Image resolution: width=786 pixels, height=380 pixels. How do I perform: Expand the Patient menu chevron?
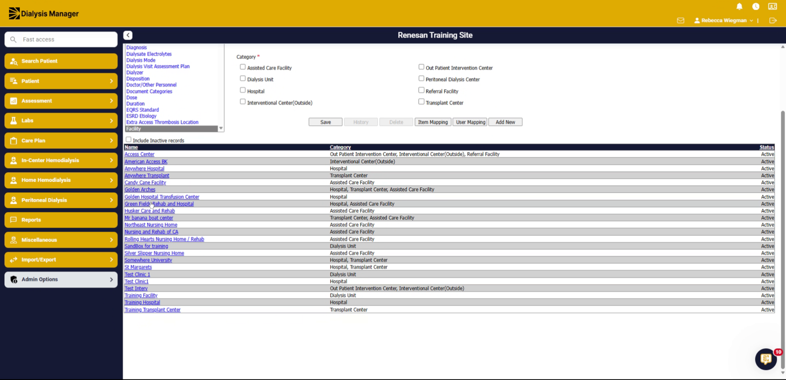[111, 81]
